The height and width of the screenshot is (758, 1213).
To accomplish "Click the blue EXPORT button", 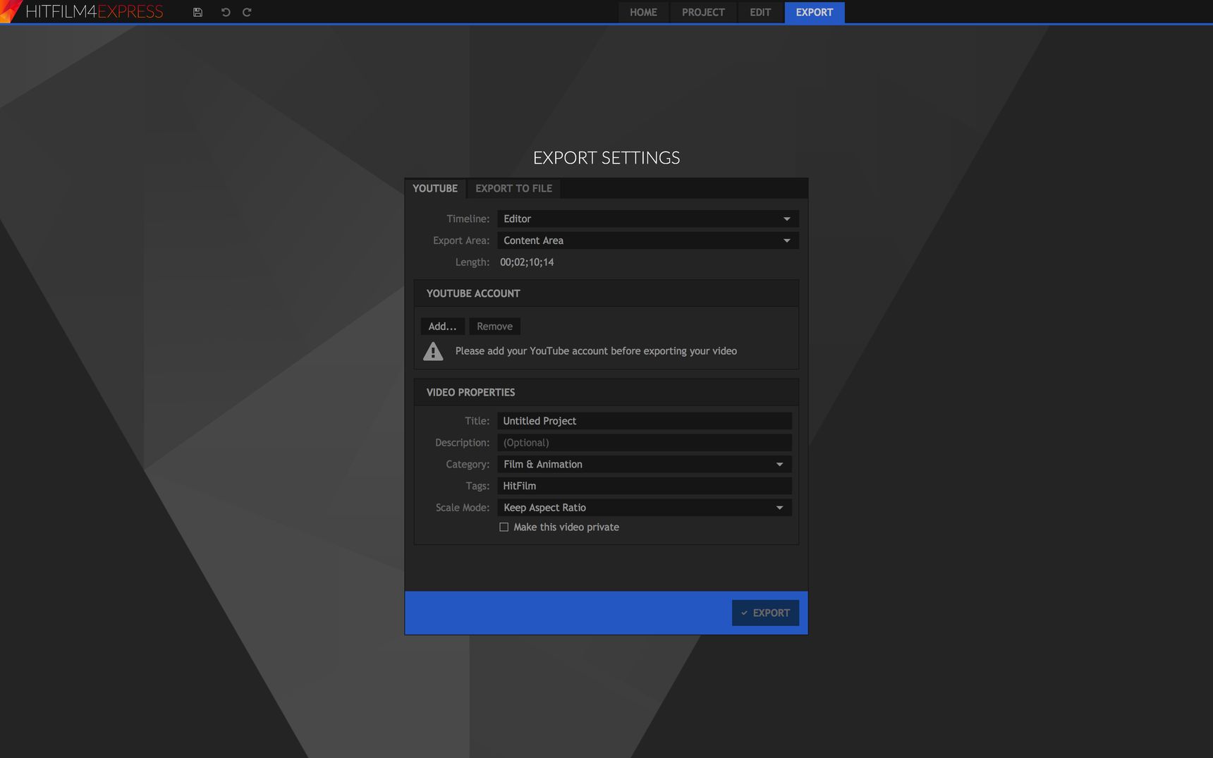I will [x=765, y=613].
